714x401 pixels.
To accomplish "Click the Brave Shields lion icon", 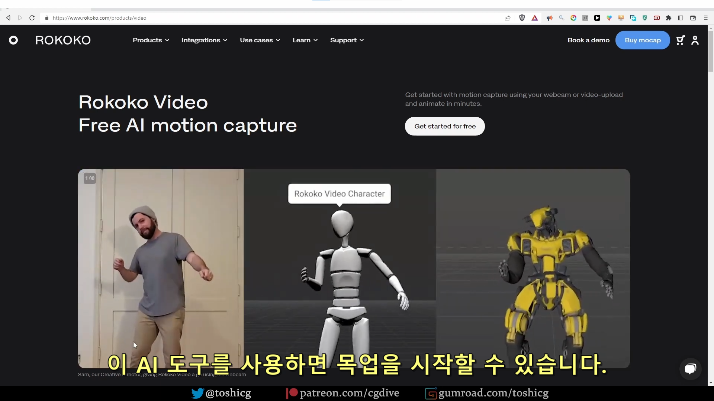I will tap(522, 18).
